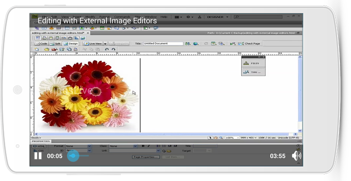351x181 pixels.
Task: Click the Insert Hyperlink icon in Insert bar
Action: coord(37,28)
